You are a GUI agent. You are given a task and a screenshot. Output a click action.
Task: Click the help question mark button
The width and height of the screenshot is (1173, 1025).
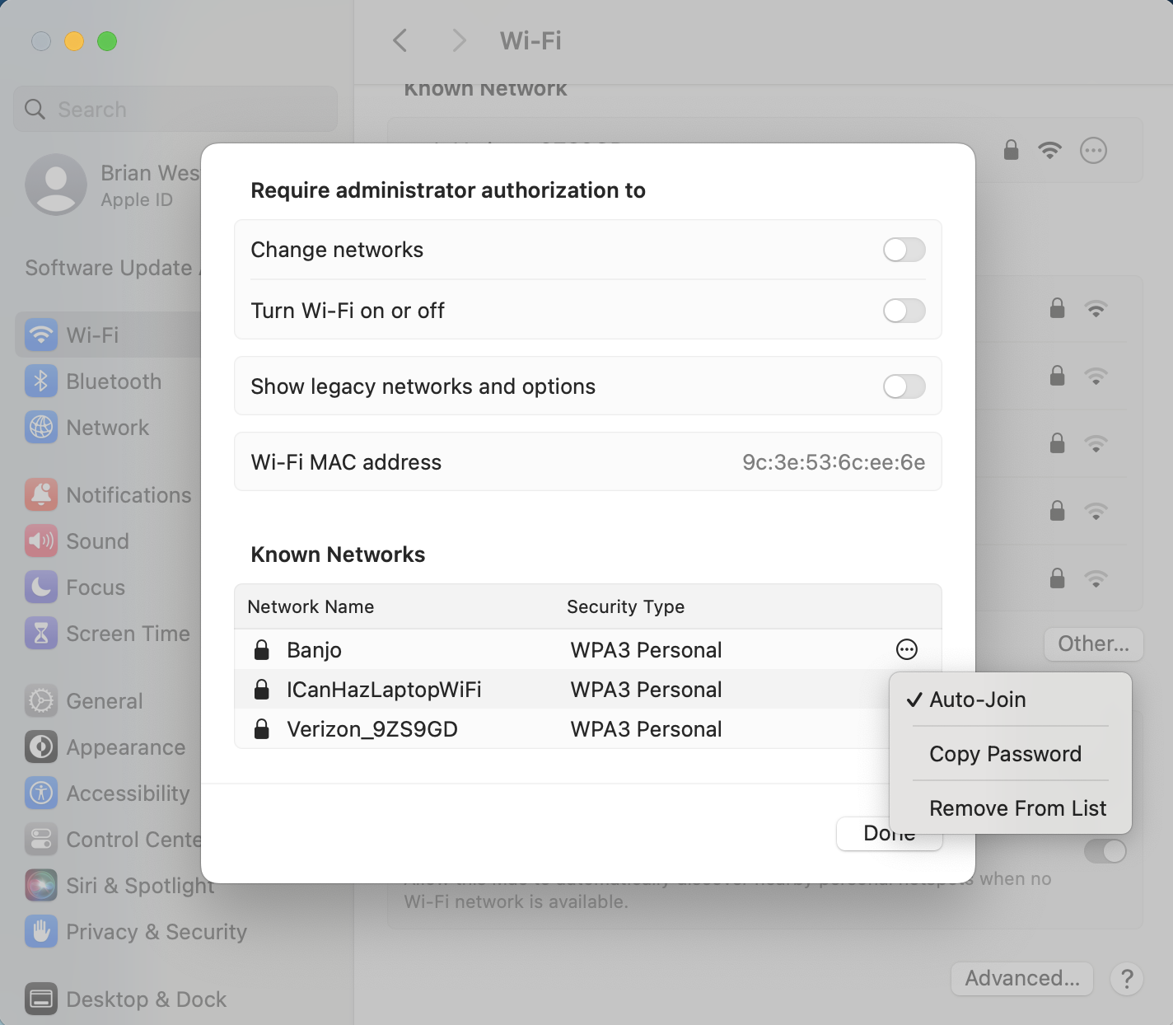coord(1126,979)
